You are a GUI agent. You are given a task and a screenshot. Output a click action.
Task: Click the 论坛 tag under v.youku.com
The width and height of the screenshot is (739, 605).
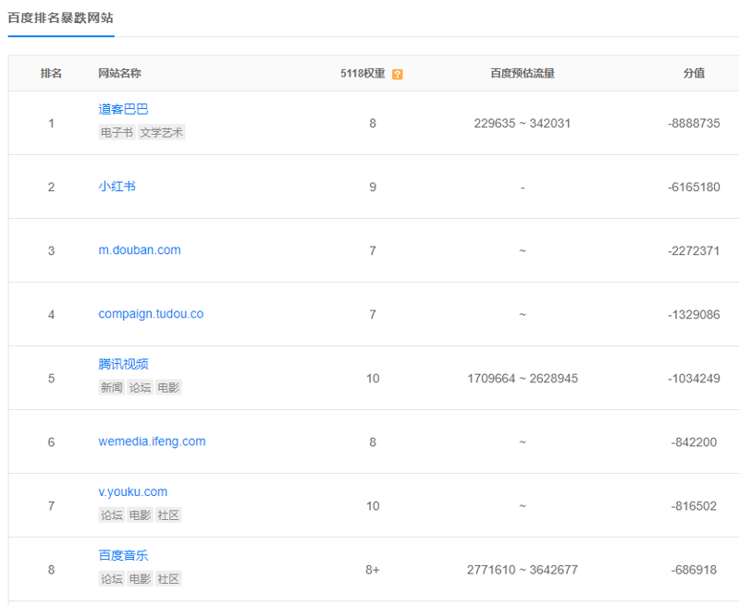coord(112,515)
